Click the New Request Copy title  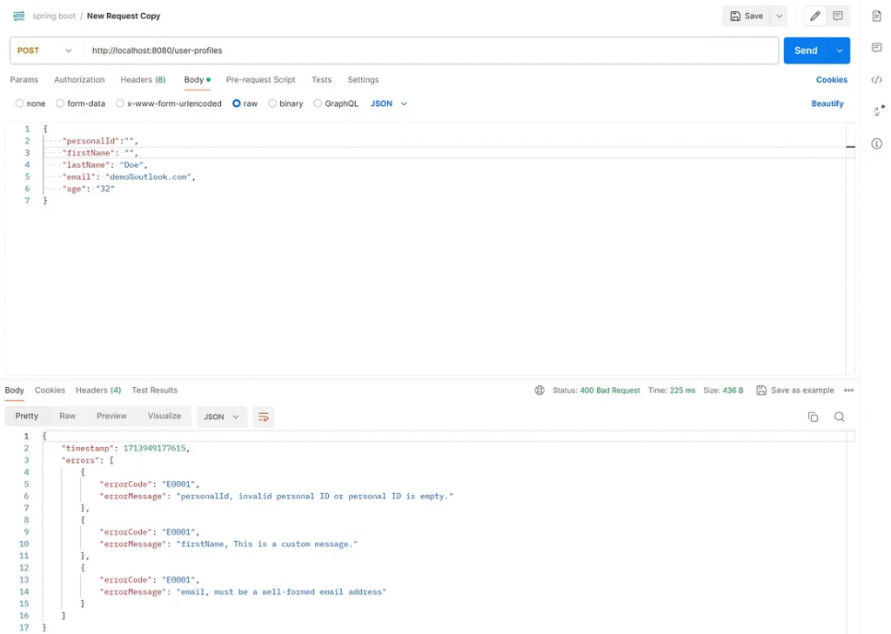click(x=124, y=16)
